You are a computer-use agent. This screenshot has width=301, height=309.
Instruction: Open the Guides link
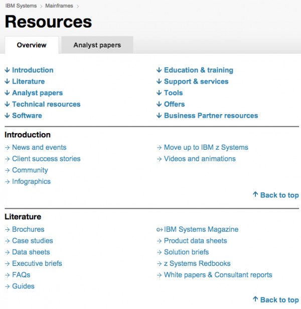tap(23, 286)
